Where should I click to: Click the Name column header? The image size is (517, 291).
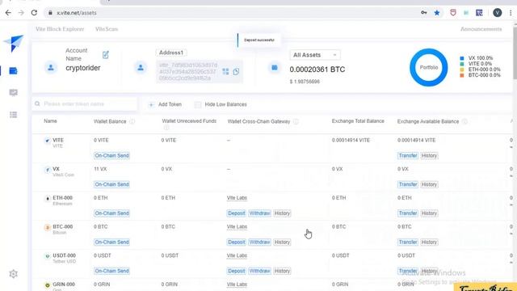(x=50, y=121)
